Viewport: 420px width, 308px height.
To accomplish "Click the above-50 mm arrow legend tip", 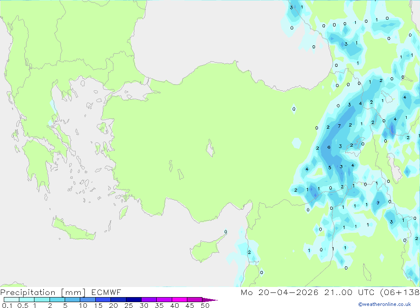I will point(210,300).
